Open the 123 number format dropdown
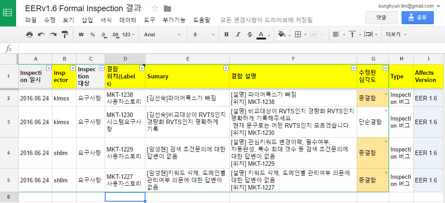445x203 pixels. point(128,35)
